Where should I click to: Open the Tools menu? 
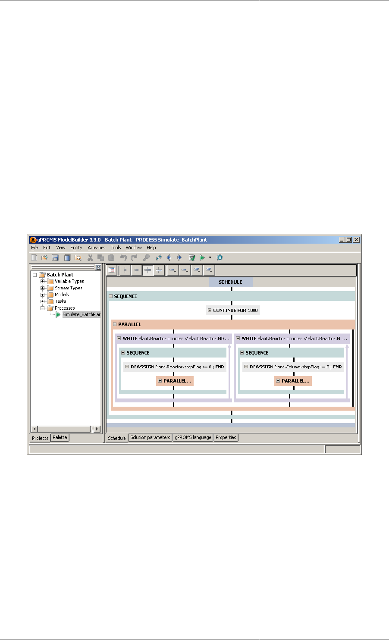(116, 248)
